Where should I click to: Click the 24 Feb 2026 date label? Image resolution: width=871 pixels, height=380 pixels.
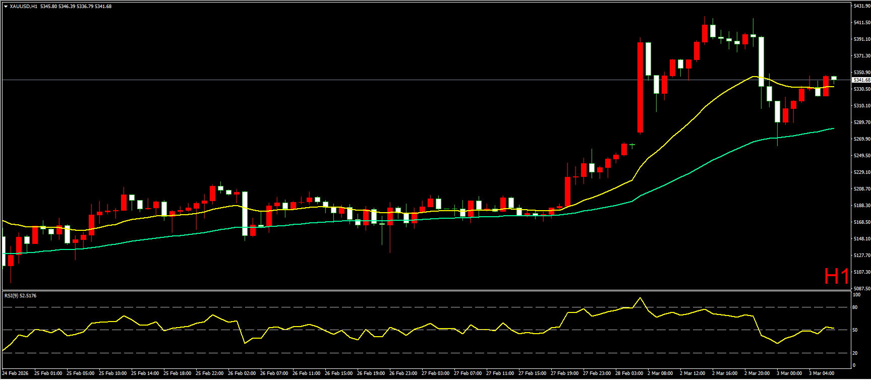(15, 373)
